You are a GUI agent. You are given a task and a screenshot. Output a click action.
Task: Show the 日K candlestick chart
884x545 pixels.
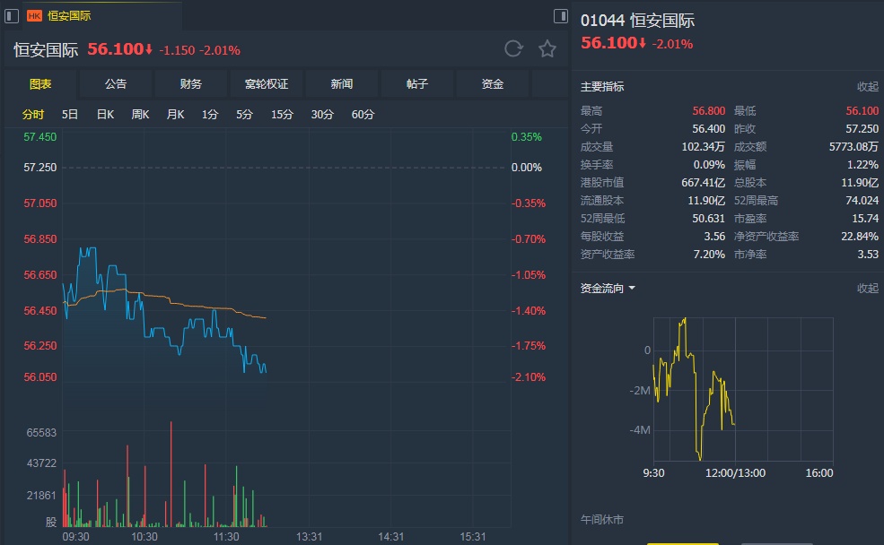coord(105,115)
